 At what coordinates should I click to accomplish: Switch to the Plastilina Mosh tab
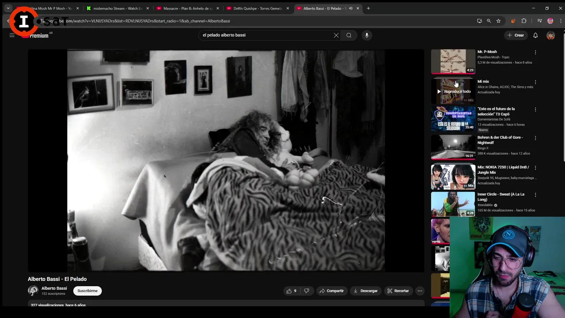[48, 8]
